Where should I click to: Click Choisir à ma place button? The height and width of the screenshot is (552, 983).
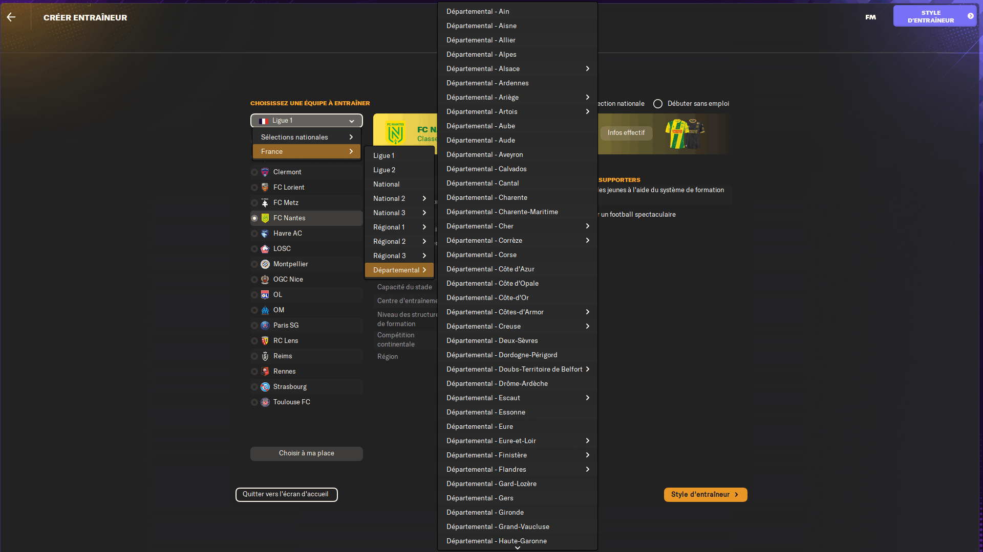click(306, 453)
